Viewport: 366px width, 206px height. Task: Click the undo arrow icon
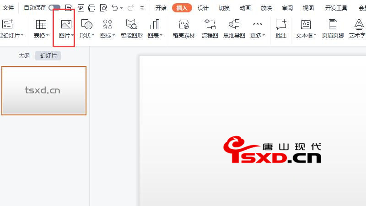pos(115,8)
